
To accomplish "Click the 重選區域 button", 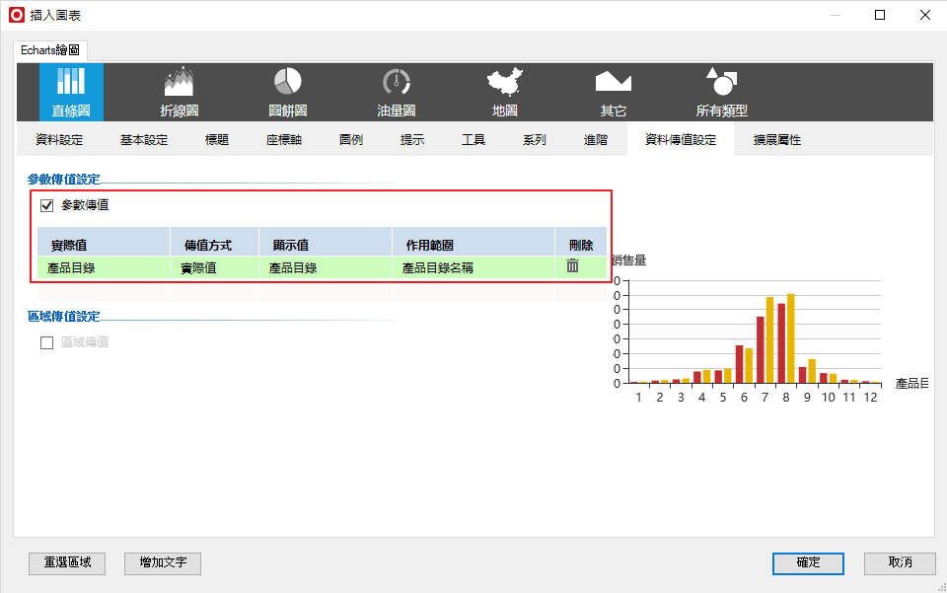I will coord(67,562).
